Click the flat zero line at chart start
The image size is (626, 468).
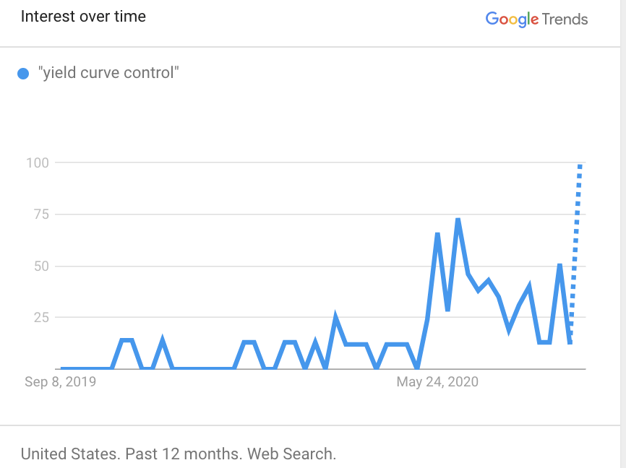click(86, 368)
